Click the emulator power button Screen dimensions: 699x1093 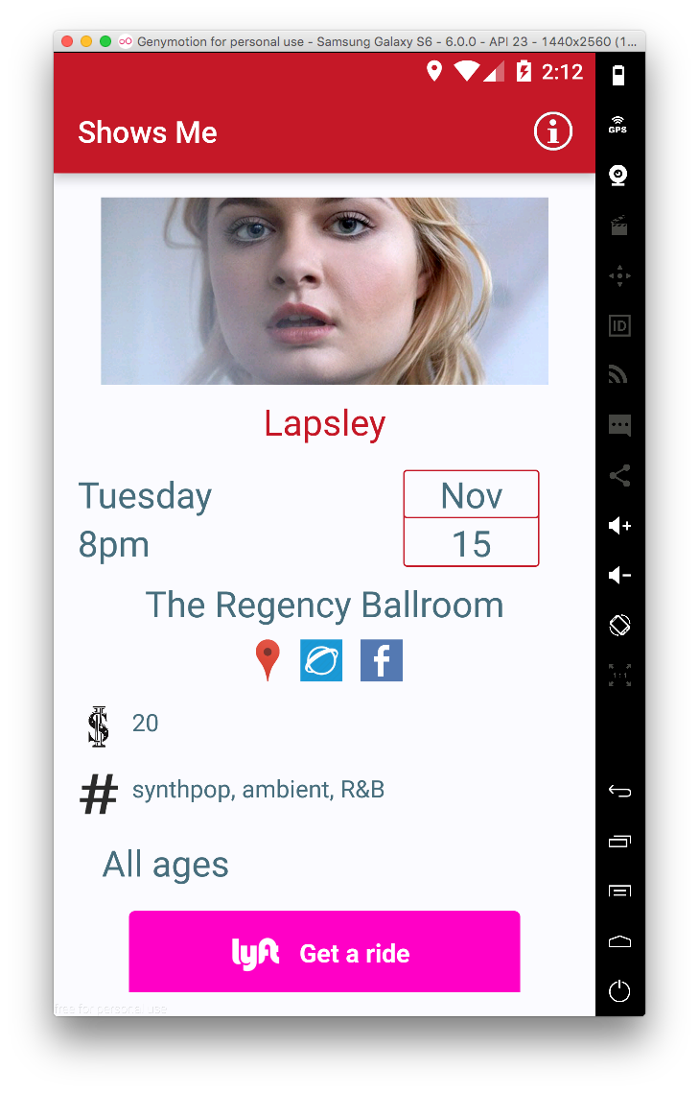point(618,990)
